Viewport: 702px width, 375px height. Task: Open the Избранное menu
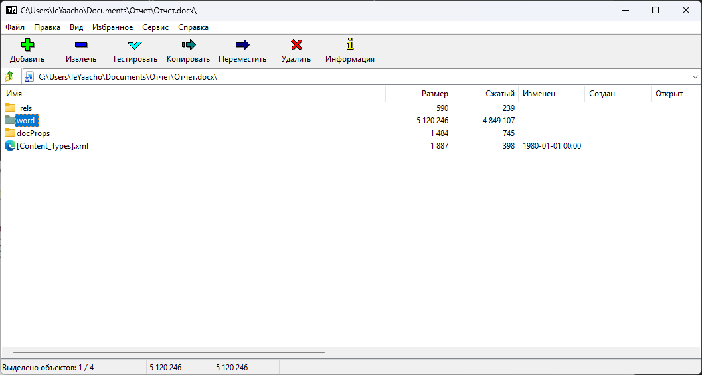(x=113, y=27)
